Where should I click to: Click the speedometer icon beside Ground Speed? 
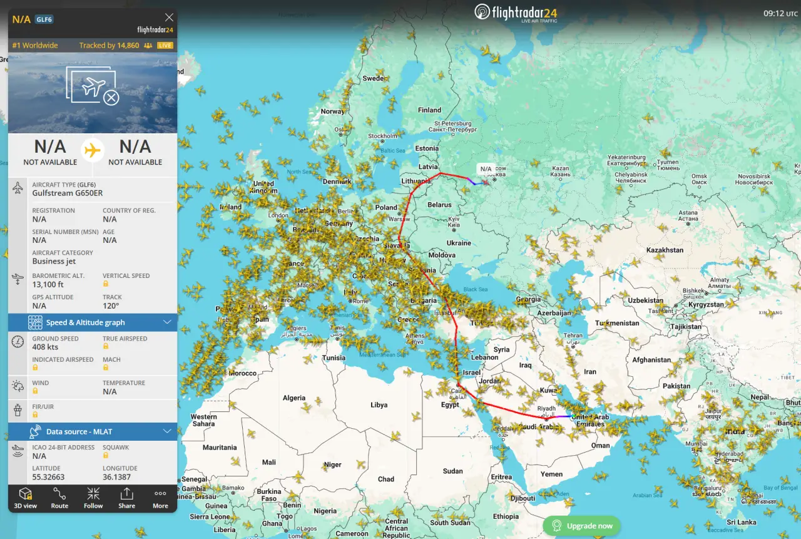[18, 342]
